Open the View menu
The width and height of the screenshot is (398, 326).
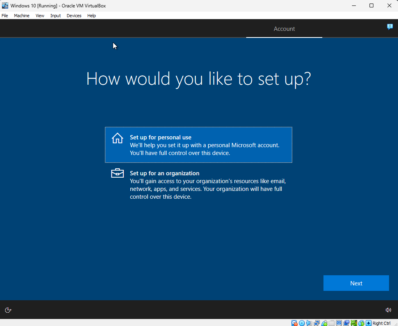(40, 16)
